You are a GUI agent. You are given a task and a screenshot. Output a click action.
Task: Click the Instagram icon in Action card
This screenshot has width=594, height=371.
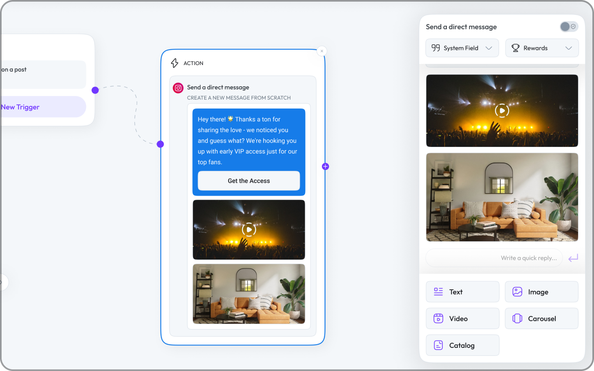click(x=178, y=88)
